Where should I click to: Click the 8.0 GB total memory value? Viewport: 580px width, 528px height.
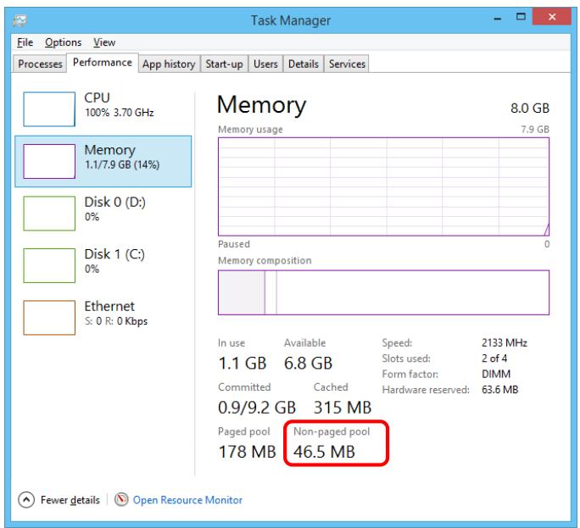pyautogui.click(x=530, y=108)
